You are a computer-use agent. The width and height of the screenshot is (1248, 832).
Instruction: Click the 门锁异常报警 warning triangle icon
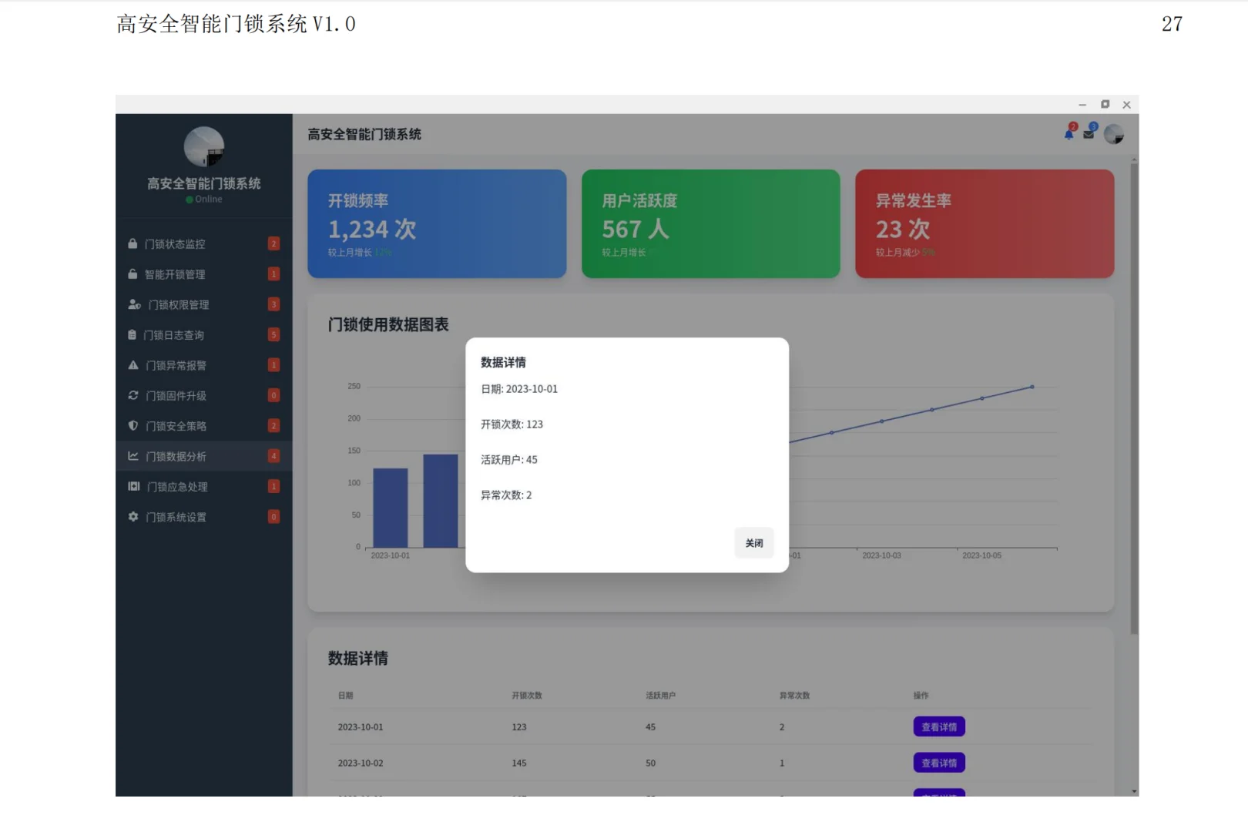[133, 365]
